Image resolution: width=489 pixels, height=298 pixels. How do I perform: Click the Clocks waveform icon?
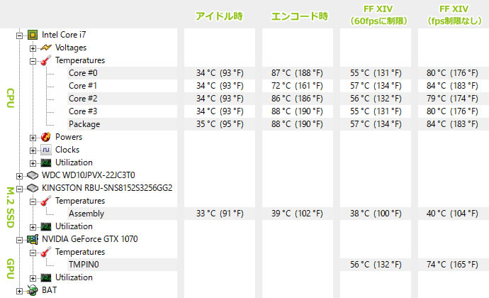(46, 150)
